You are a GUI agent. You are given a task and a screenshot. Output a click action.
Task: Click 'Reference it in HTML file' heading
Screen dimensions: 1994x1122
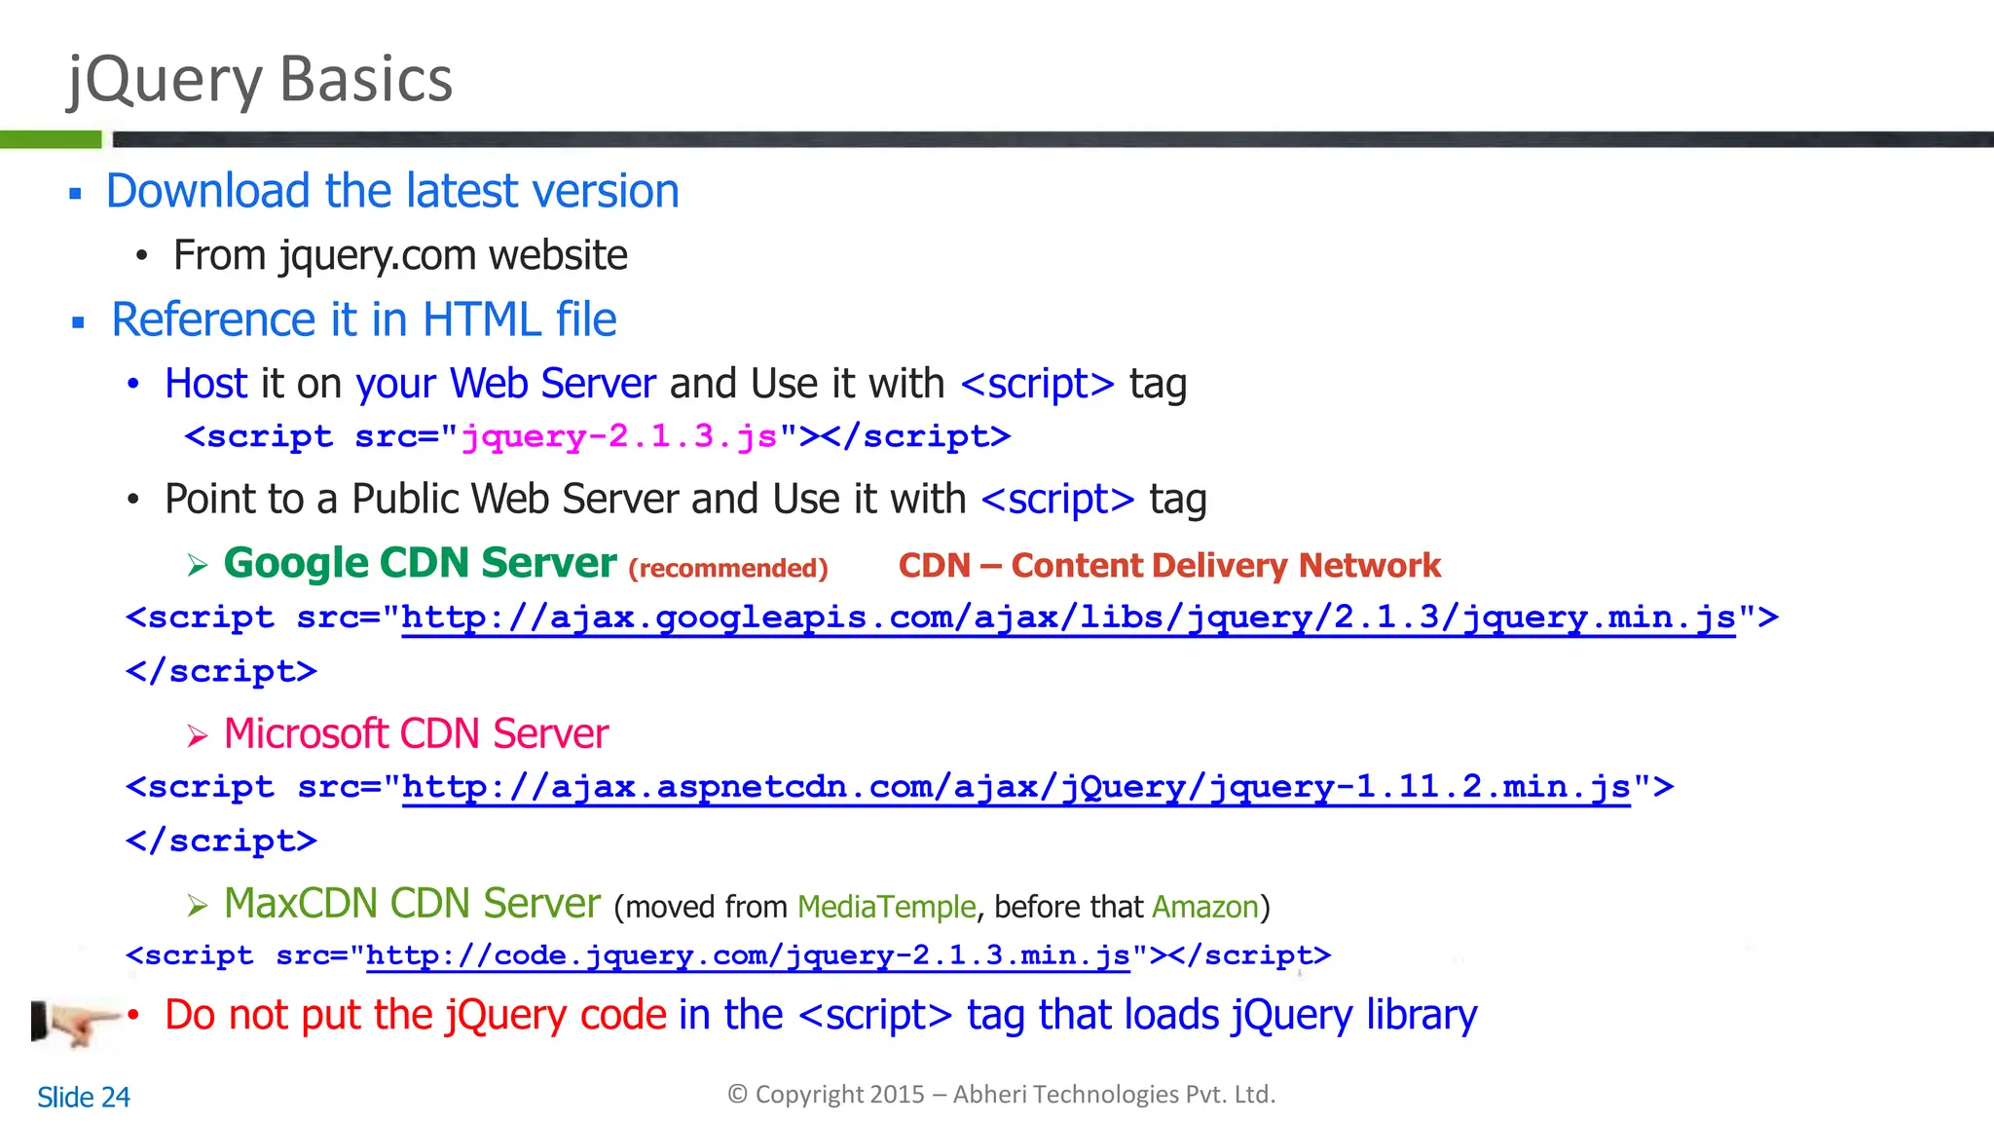click(x=364, y=319)
